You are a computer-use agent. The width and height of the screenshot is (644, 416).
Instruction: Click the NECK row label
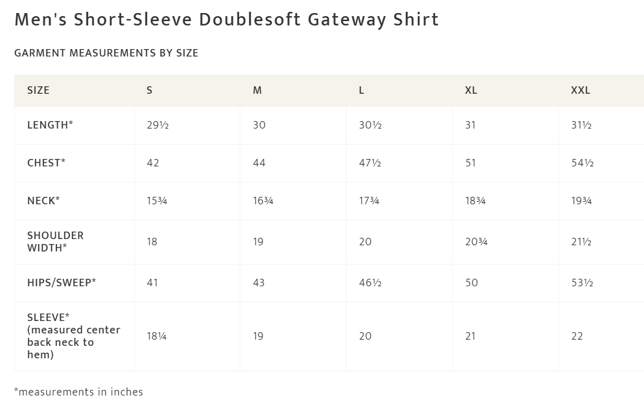click(43, 201)
